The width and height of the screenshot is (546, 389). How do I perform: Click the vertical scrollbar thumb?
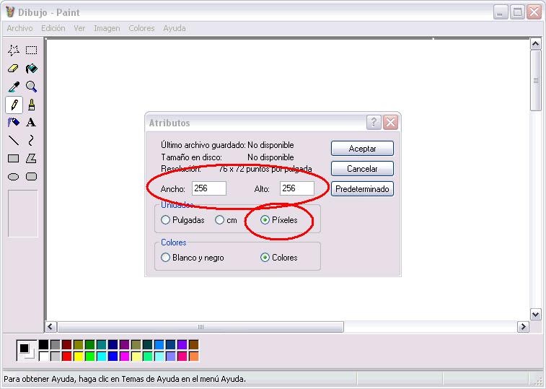tap(536, 81)
